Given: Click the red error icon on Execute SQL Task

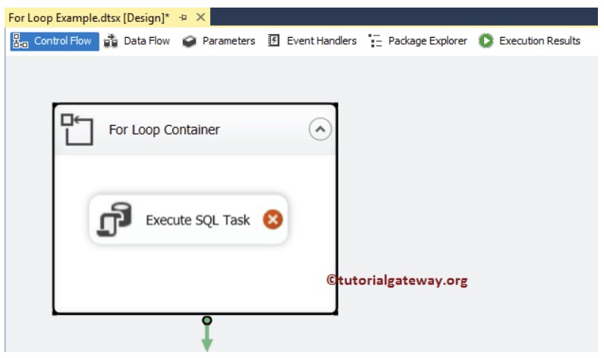Looking at the screenshot, I should click(272, 219).
